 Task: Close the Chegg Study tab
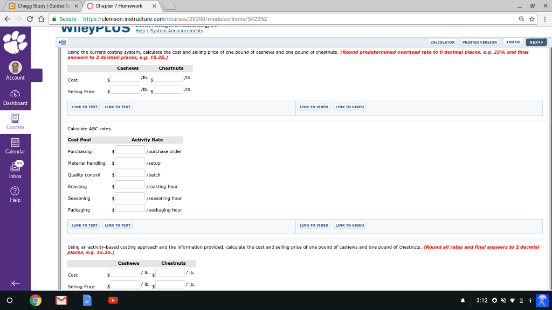click(77, 6)
